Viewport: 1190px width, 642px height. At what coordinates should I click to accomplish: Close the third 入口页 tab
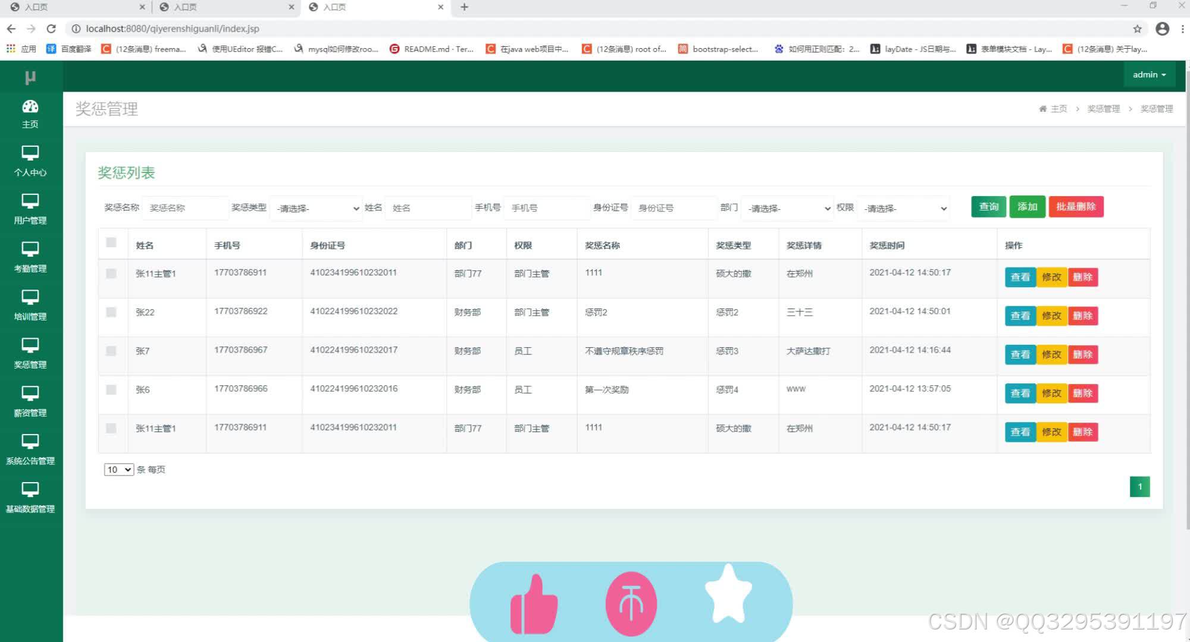click(440, 7)
